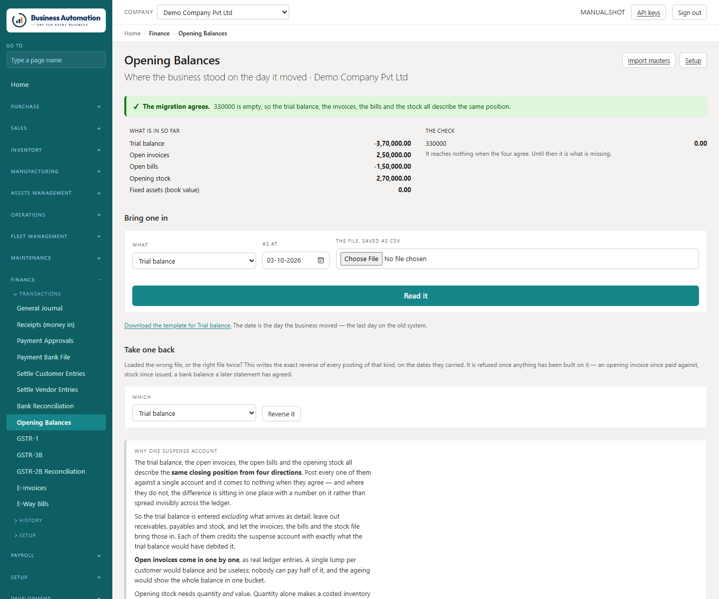Open Finance from the breadcrumb
The image size is (719, 599).
pos(159,33)
